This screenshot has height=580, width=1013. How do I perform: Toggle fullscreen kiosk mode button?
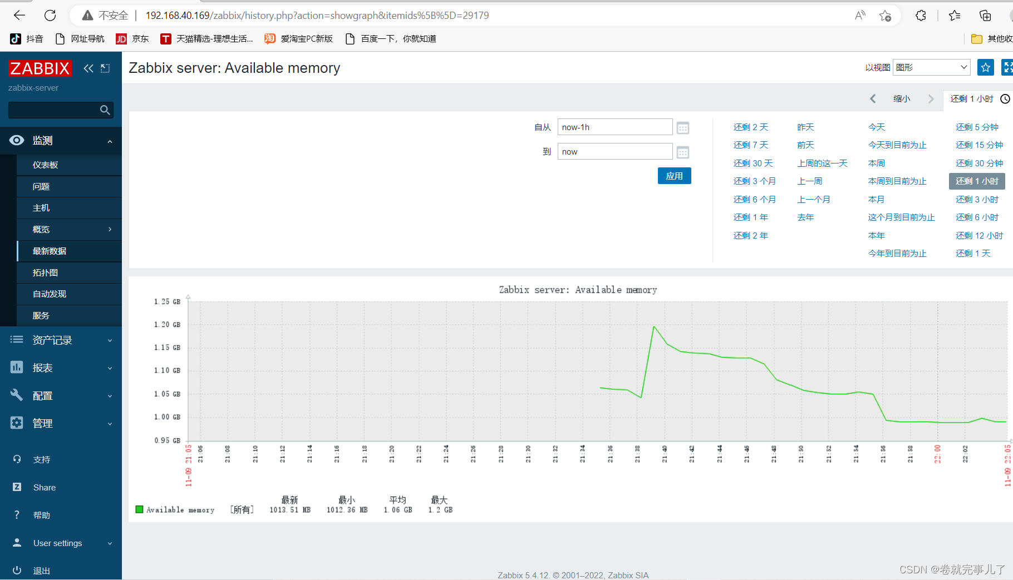(1007, 67)
